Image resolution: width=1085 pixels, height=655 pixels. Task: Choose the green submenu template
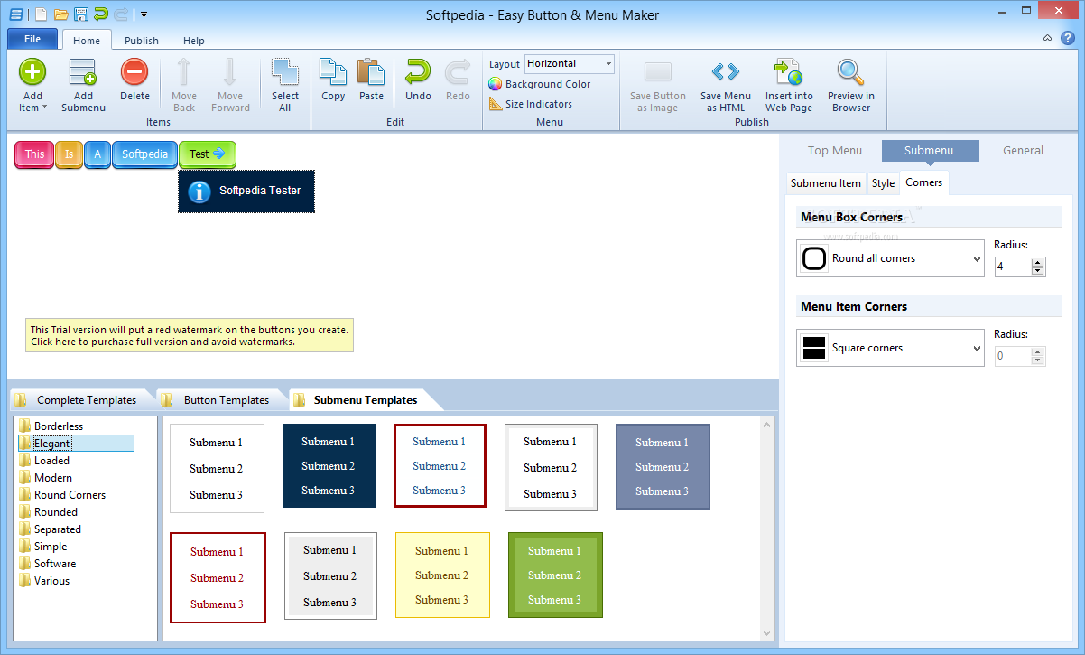[x=555, y=575]
